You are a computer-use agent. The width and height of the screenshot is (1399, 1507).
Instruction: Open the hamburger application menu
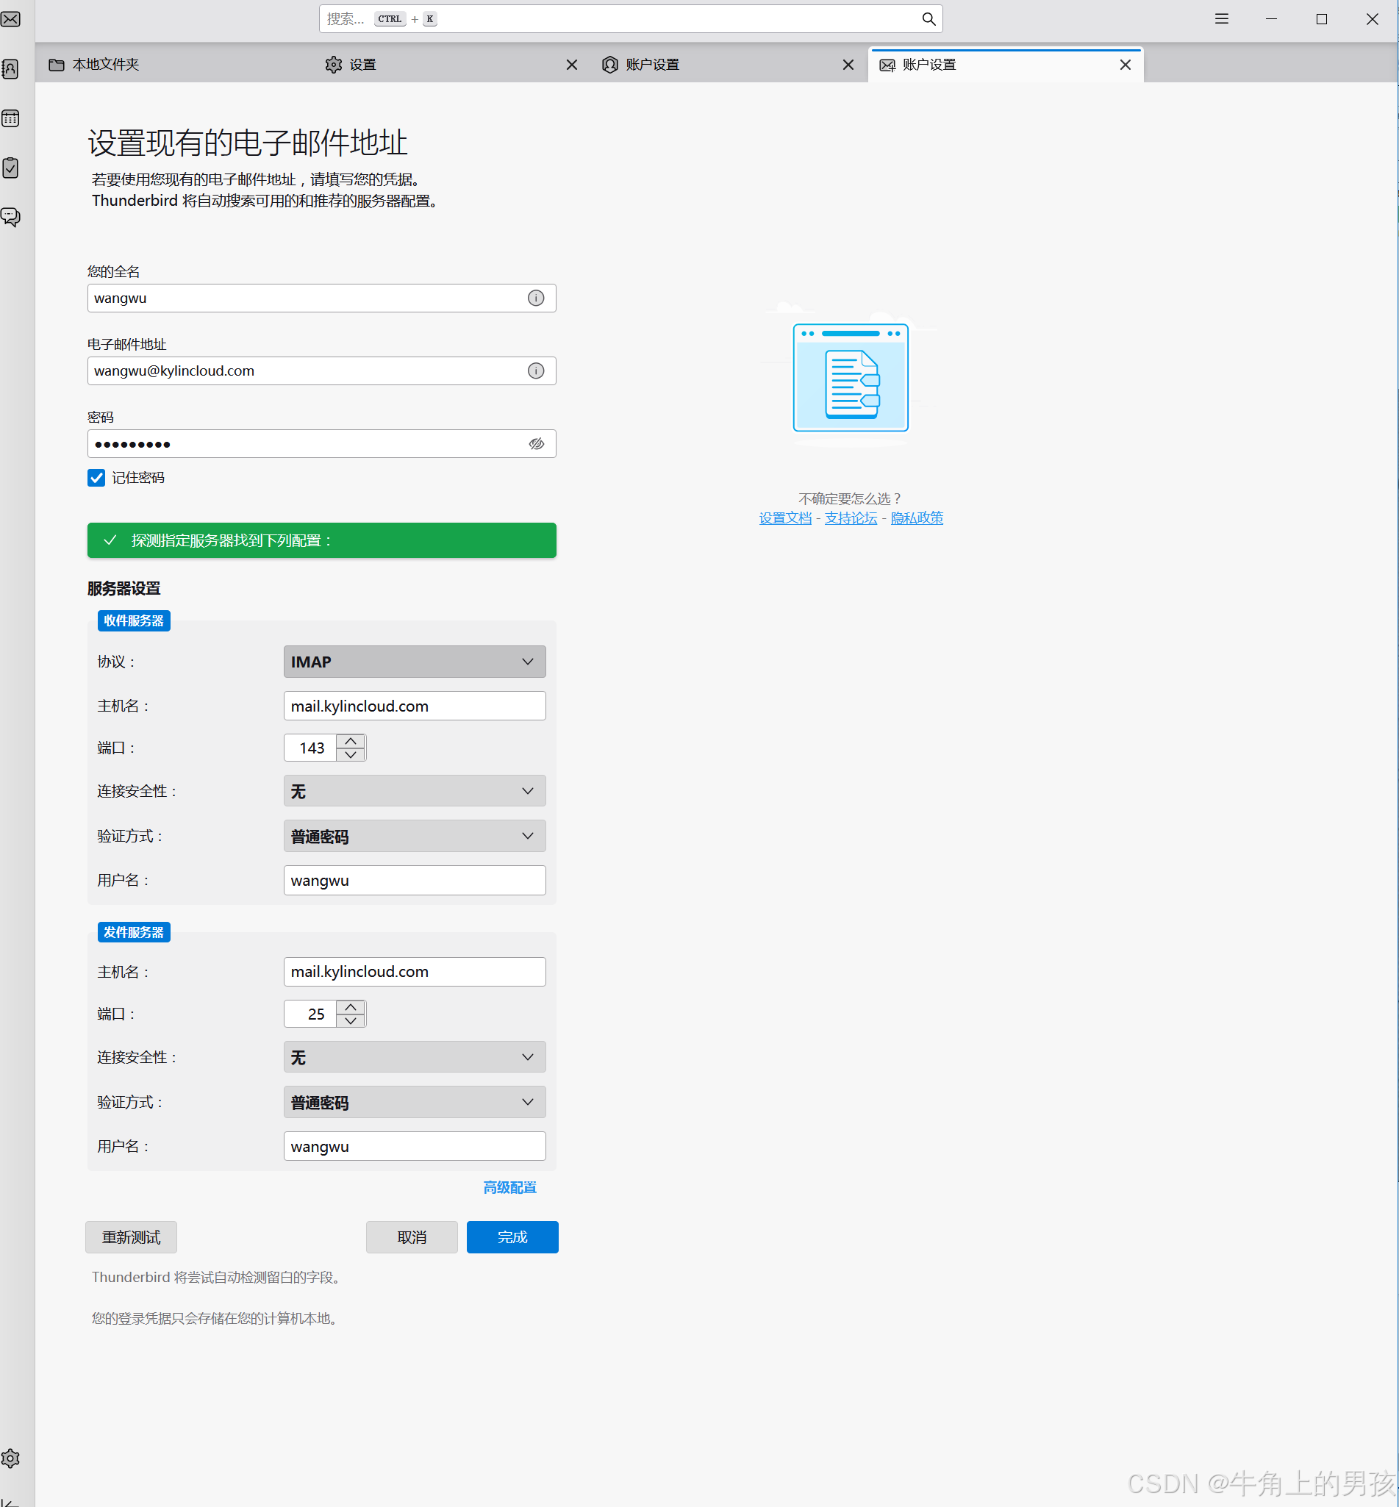point(1221,19)
